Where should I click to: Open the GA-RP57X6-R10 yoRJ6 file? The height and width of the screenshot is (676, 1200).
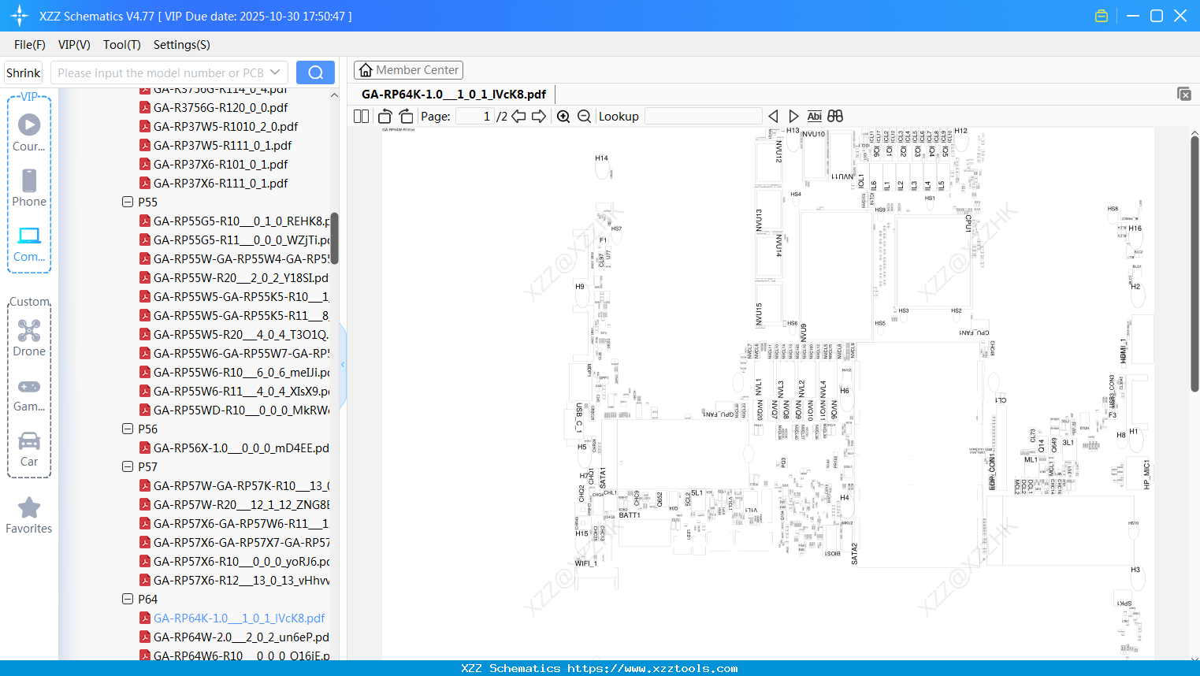241,561
